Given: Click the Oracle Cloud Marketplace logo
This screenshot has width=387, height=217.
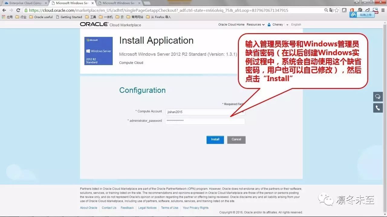Looking at the screenshot, I should coord(110,24).
